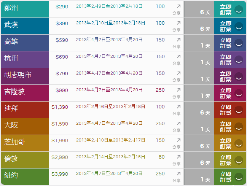Click the share arrow icon for 鄭州
This screenshot has width=247, height=186.
point(178,6)
